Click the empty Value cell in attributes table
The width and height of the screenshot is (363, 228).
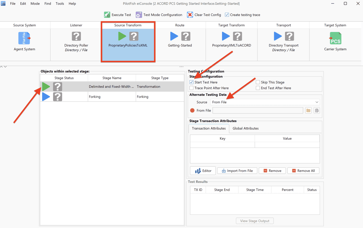(287, 145)
